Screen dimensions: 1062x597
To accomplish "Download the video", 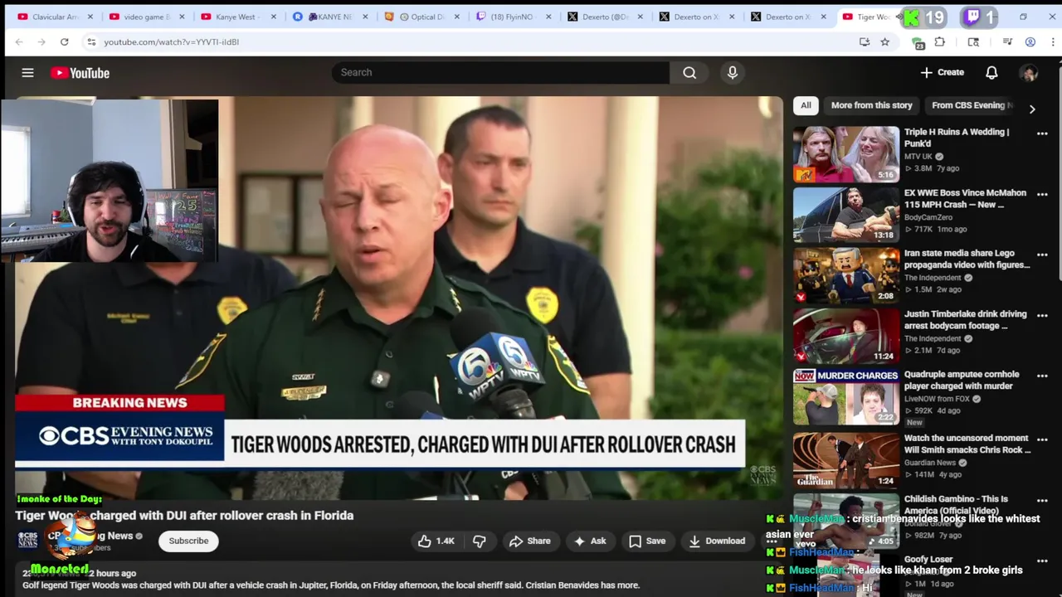I will click(717, 541).
